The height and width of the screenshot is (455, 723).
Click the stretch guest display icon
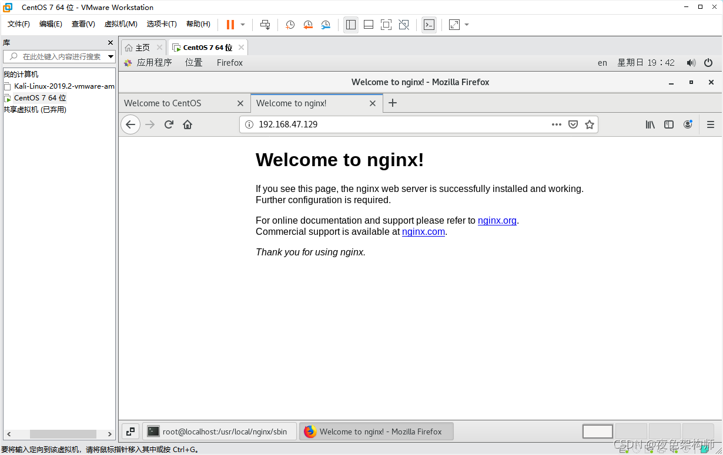454,25
